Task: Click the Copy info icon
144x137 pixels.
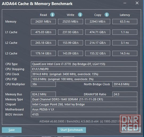Action: (107, 15)
